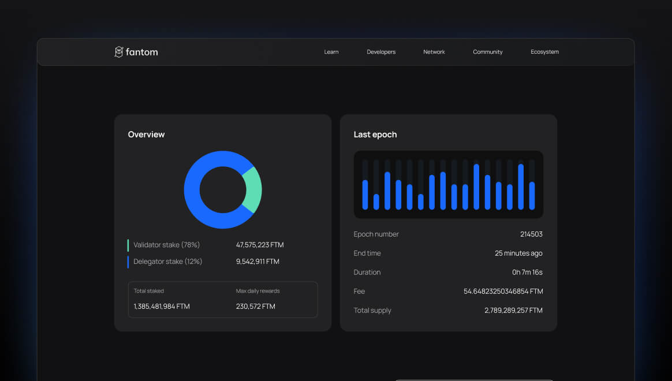Click the Fantom logo icon
672x381 pixels.
pyautogui.click(x=119, y=52)
